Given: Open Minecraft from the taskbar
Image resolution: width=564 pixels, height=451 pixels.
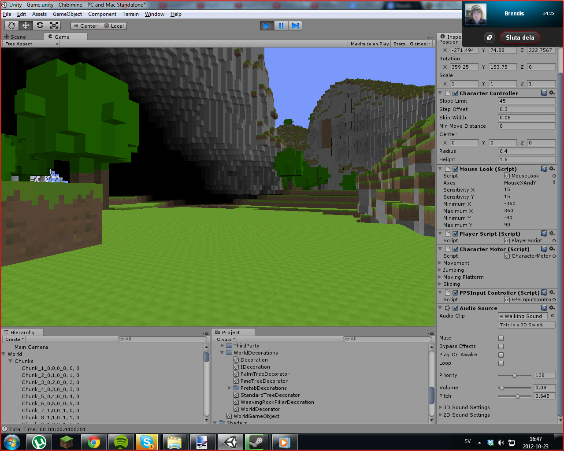Looking at the screenshot, I should point(67,442).
